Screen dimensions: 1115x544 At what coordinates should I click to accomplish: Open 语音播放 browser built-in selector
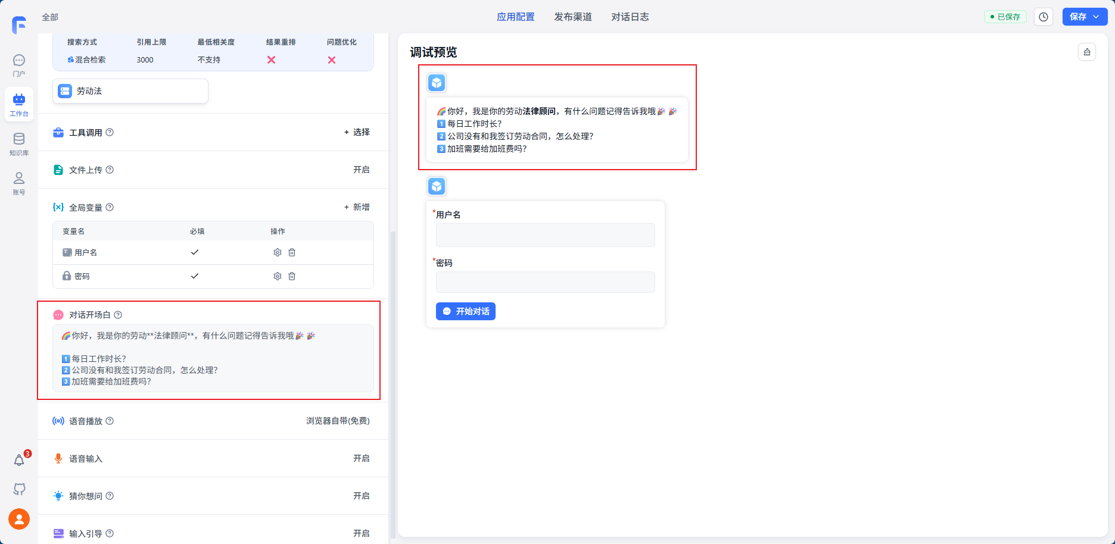point(338,421)
